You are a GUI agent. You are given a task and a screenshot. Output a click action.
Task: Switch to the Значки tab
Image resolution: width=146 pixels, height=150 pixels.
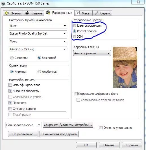coord(13,13)
